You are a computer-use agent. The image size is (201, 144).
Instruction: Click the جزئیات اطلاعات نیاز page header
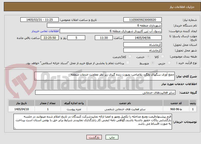click(x=182, y=7)
